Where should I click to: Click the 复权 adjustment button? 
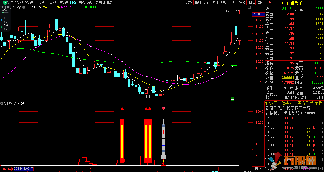point(189,2)
